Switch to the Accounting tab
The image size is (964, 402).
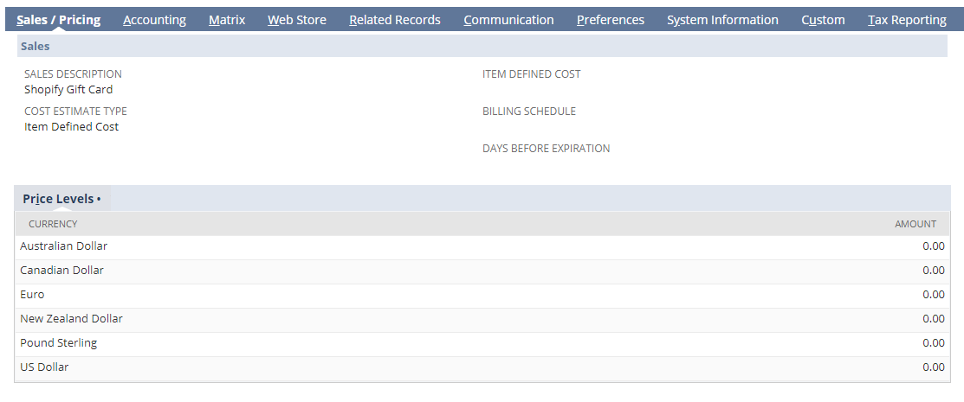tap(154, 20)
